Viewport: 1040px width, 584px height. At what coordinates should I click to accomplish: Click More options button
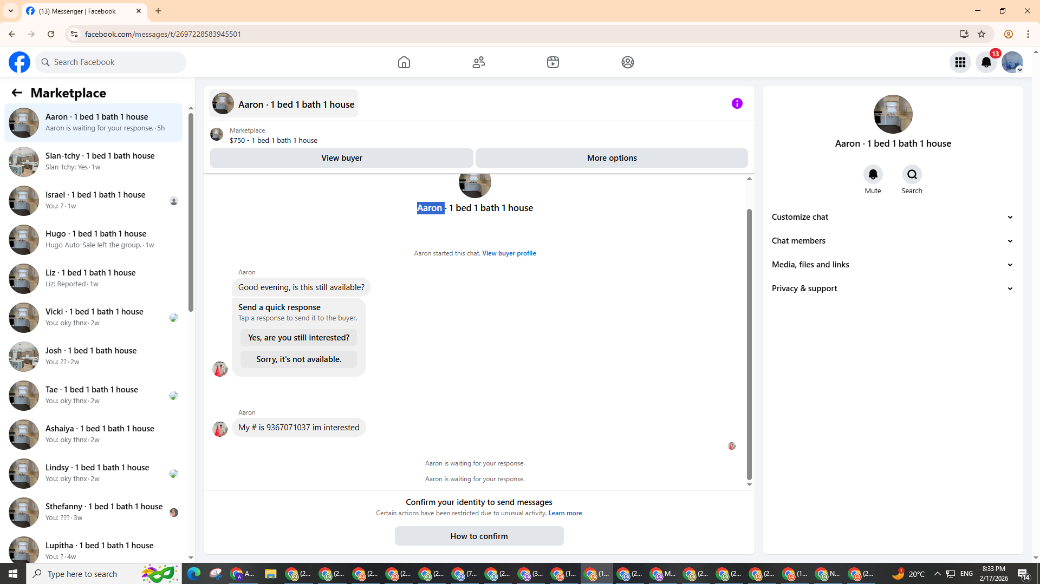tap(612, 158)
